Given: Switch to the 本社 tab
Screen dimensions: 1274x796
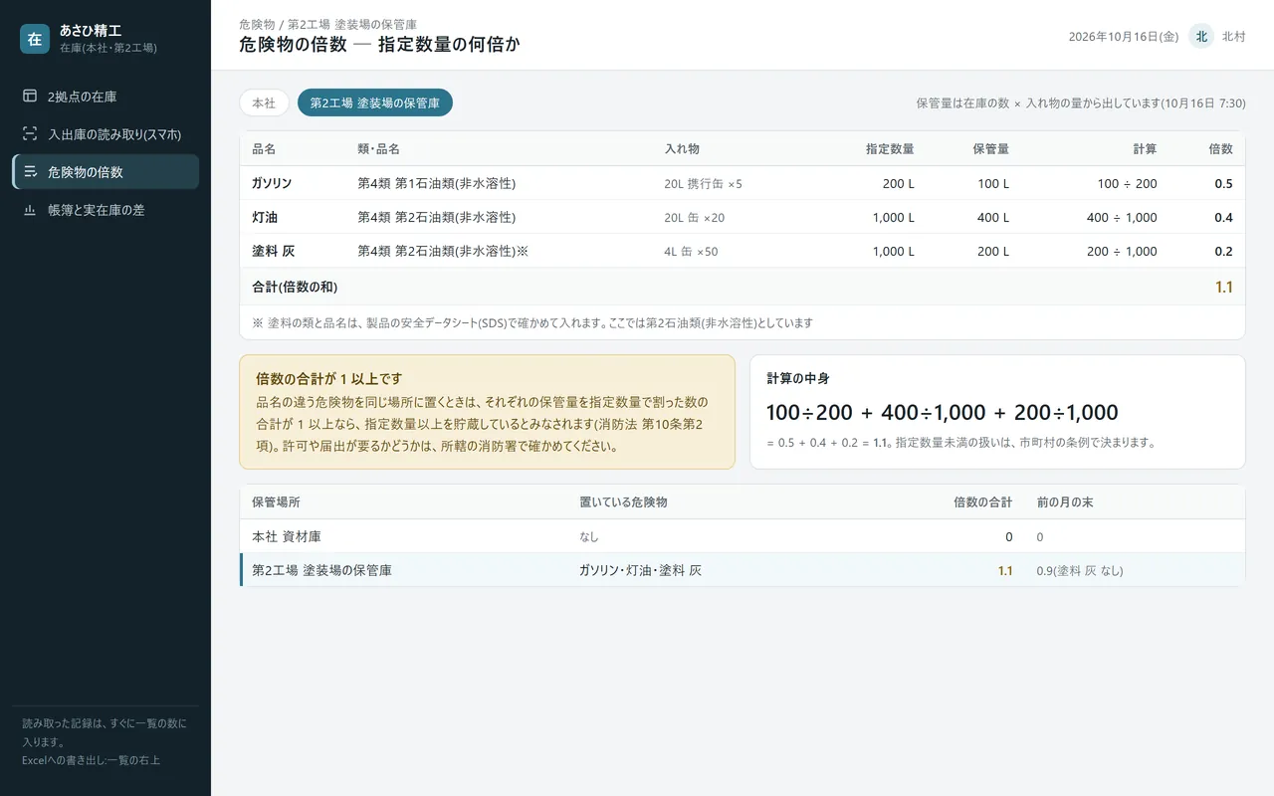Looking at the screenshot, I should point(264,102).
